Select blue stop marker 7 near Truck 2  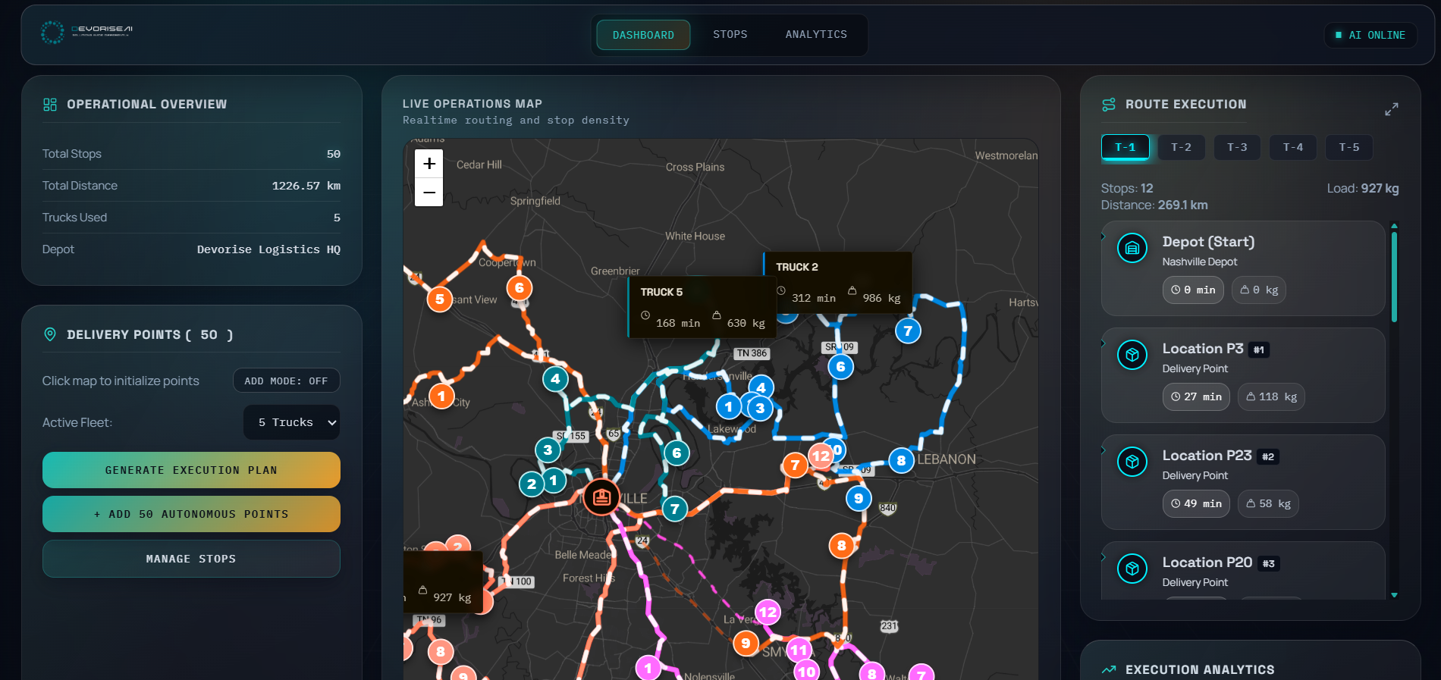[x=907, y=331]
